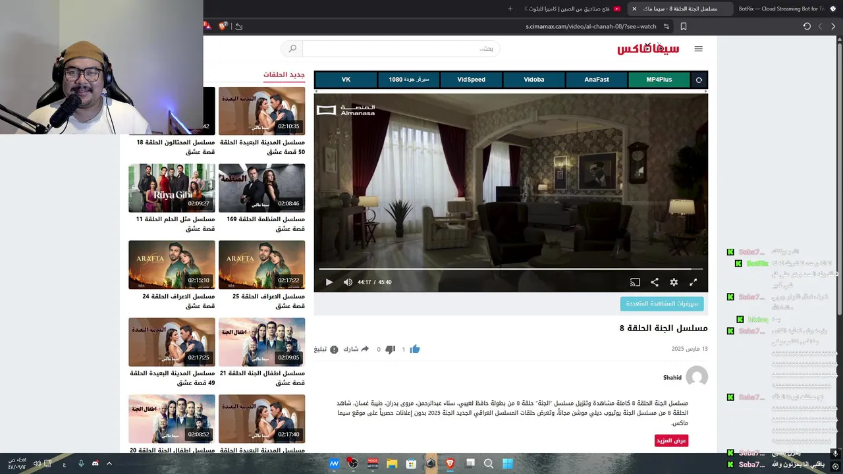Open title link مسلسل المحتالون الحلقة 18
Image resolution: width=843 pixels, height=474 pixels.
click(x=175, y=147)
